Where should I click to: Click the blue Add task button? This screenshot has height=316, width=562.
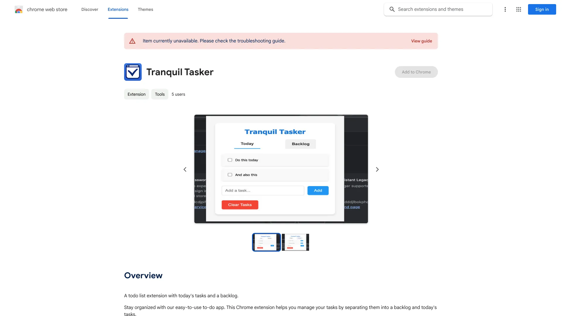click(x=318, y=190)
